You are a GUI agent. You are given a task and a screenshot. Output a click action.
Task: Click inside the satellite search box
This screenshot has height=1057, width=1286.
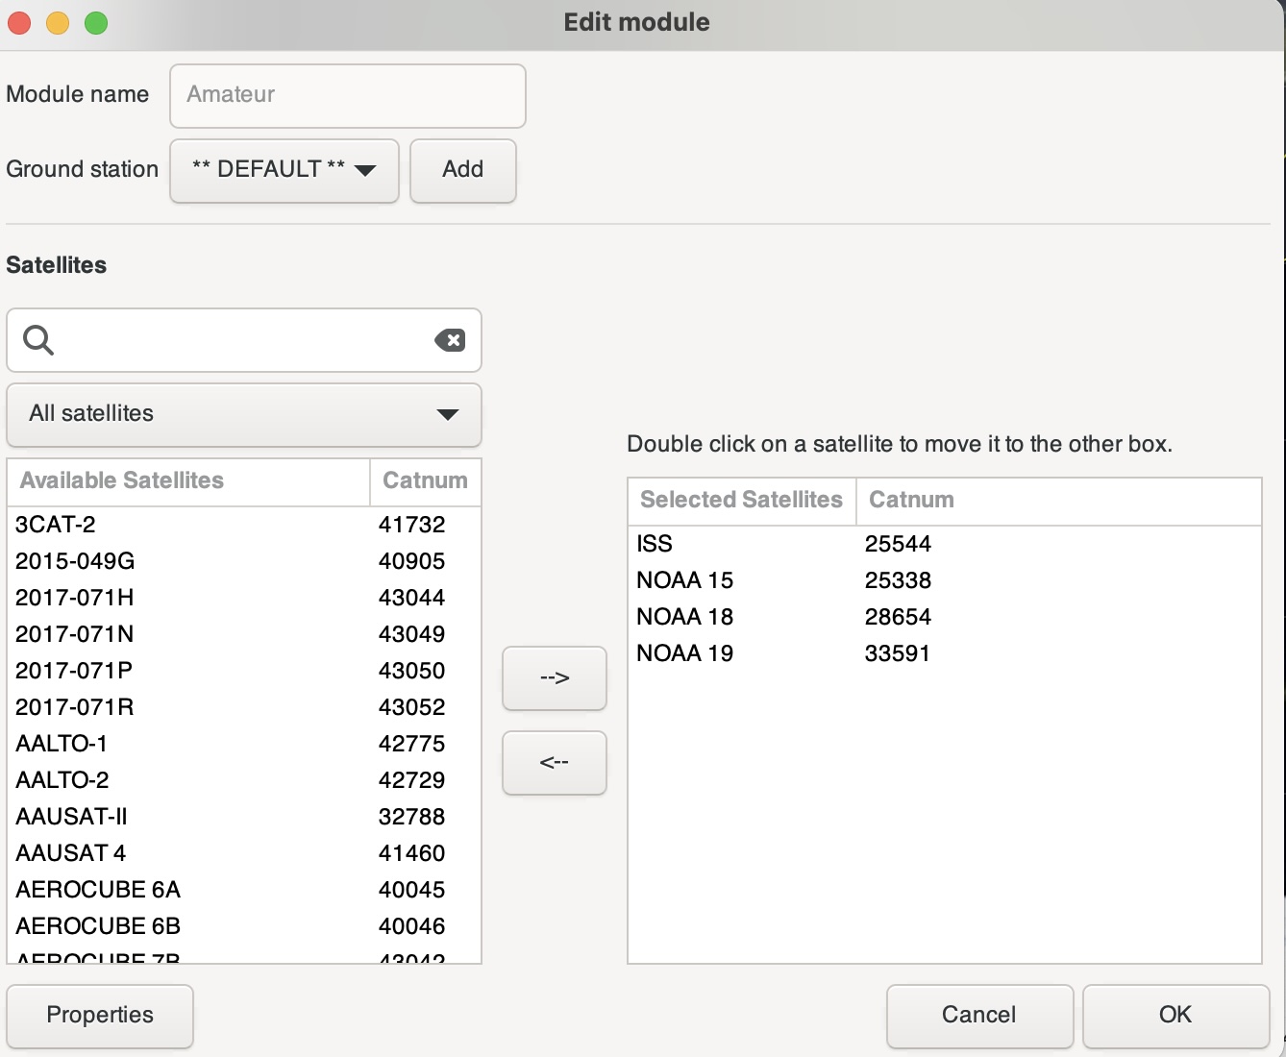pos(240,340)
